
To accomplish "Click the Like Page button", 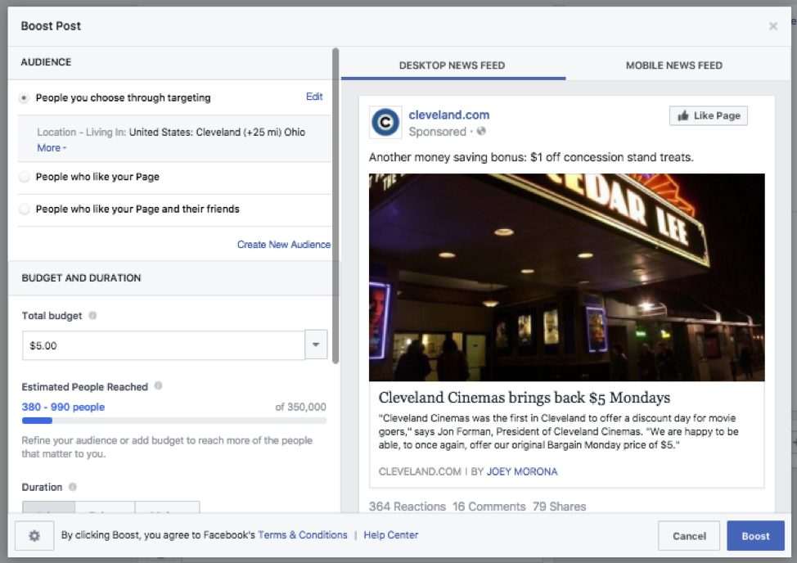I will [x=709, y=116].
